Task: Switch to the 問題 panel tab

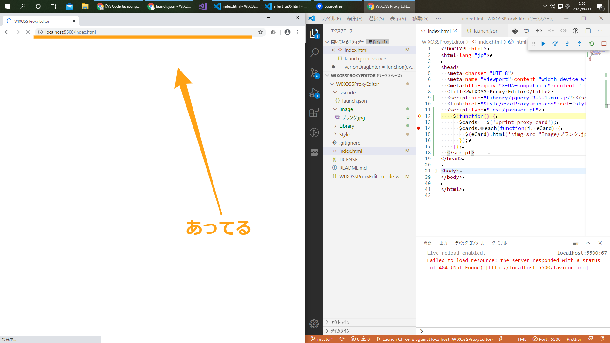Action: (x=427, y=243)
